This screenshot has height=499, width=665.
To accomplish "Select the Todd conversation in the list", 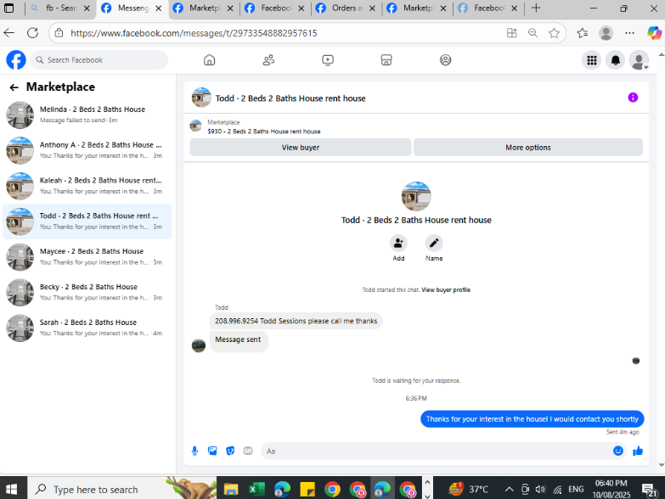I will click(x=87, y=221).
